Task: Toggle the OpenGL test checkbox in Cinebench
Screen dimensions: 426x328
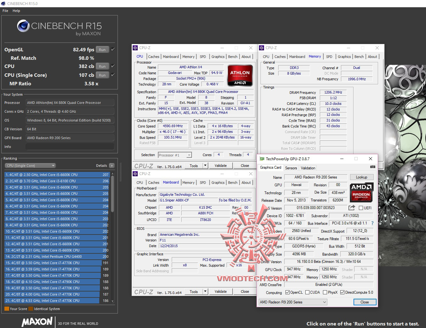Action: pyautogui.click(x=113, y=49)
